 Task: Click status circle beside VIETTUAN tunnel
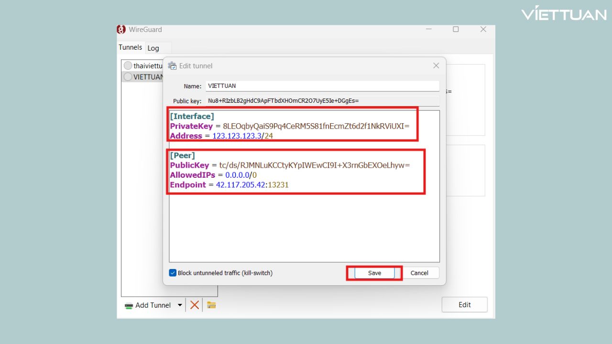pos(128,76)
